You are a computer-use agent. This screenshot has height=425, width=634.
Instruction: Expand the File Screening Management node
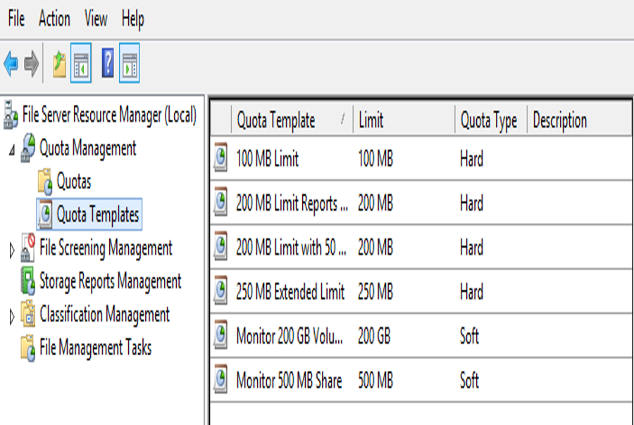[x=12, y=251]
